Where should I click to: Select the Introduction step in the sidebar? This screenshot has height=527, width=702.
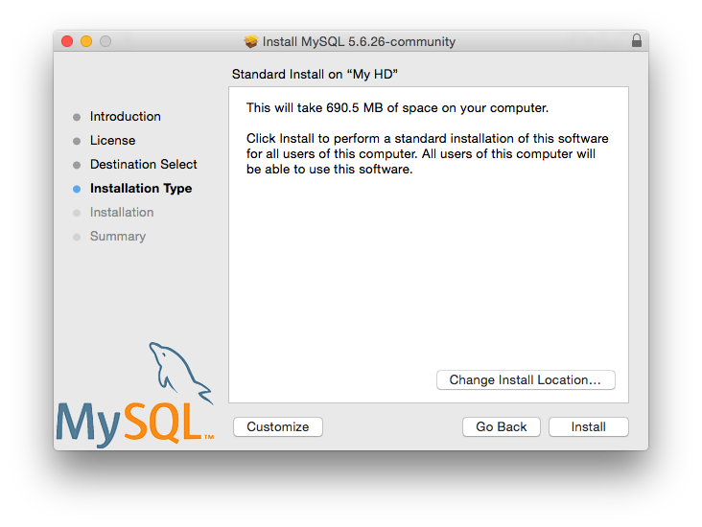(x=125, y=117)
